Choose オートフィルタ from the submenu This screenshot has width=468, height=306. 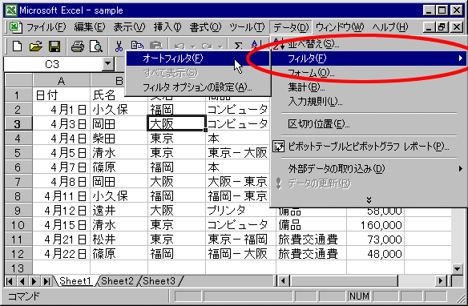click(198, 58)
